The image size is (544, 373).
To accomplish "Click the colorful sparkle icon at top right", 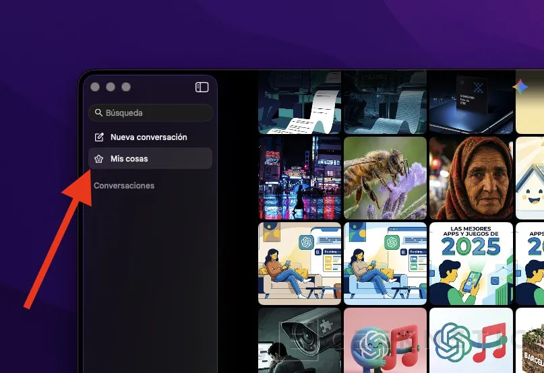I will [x=520, y=87].
